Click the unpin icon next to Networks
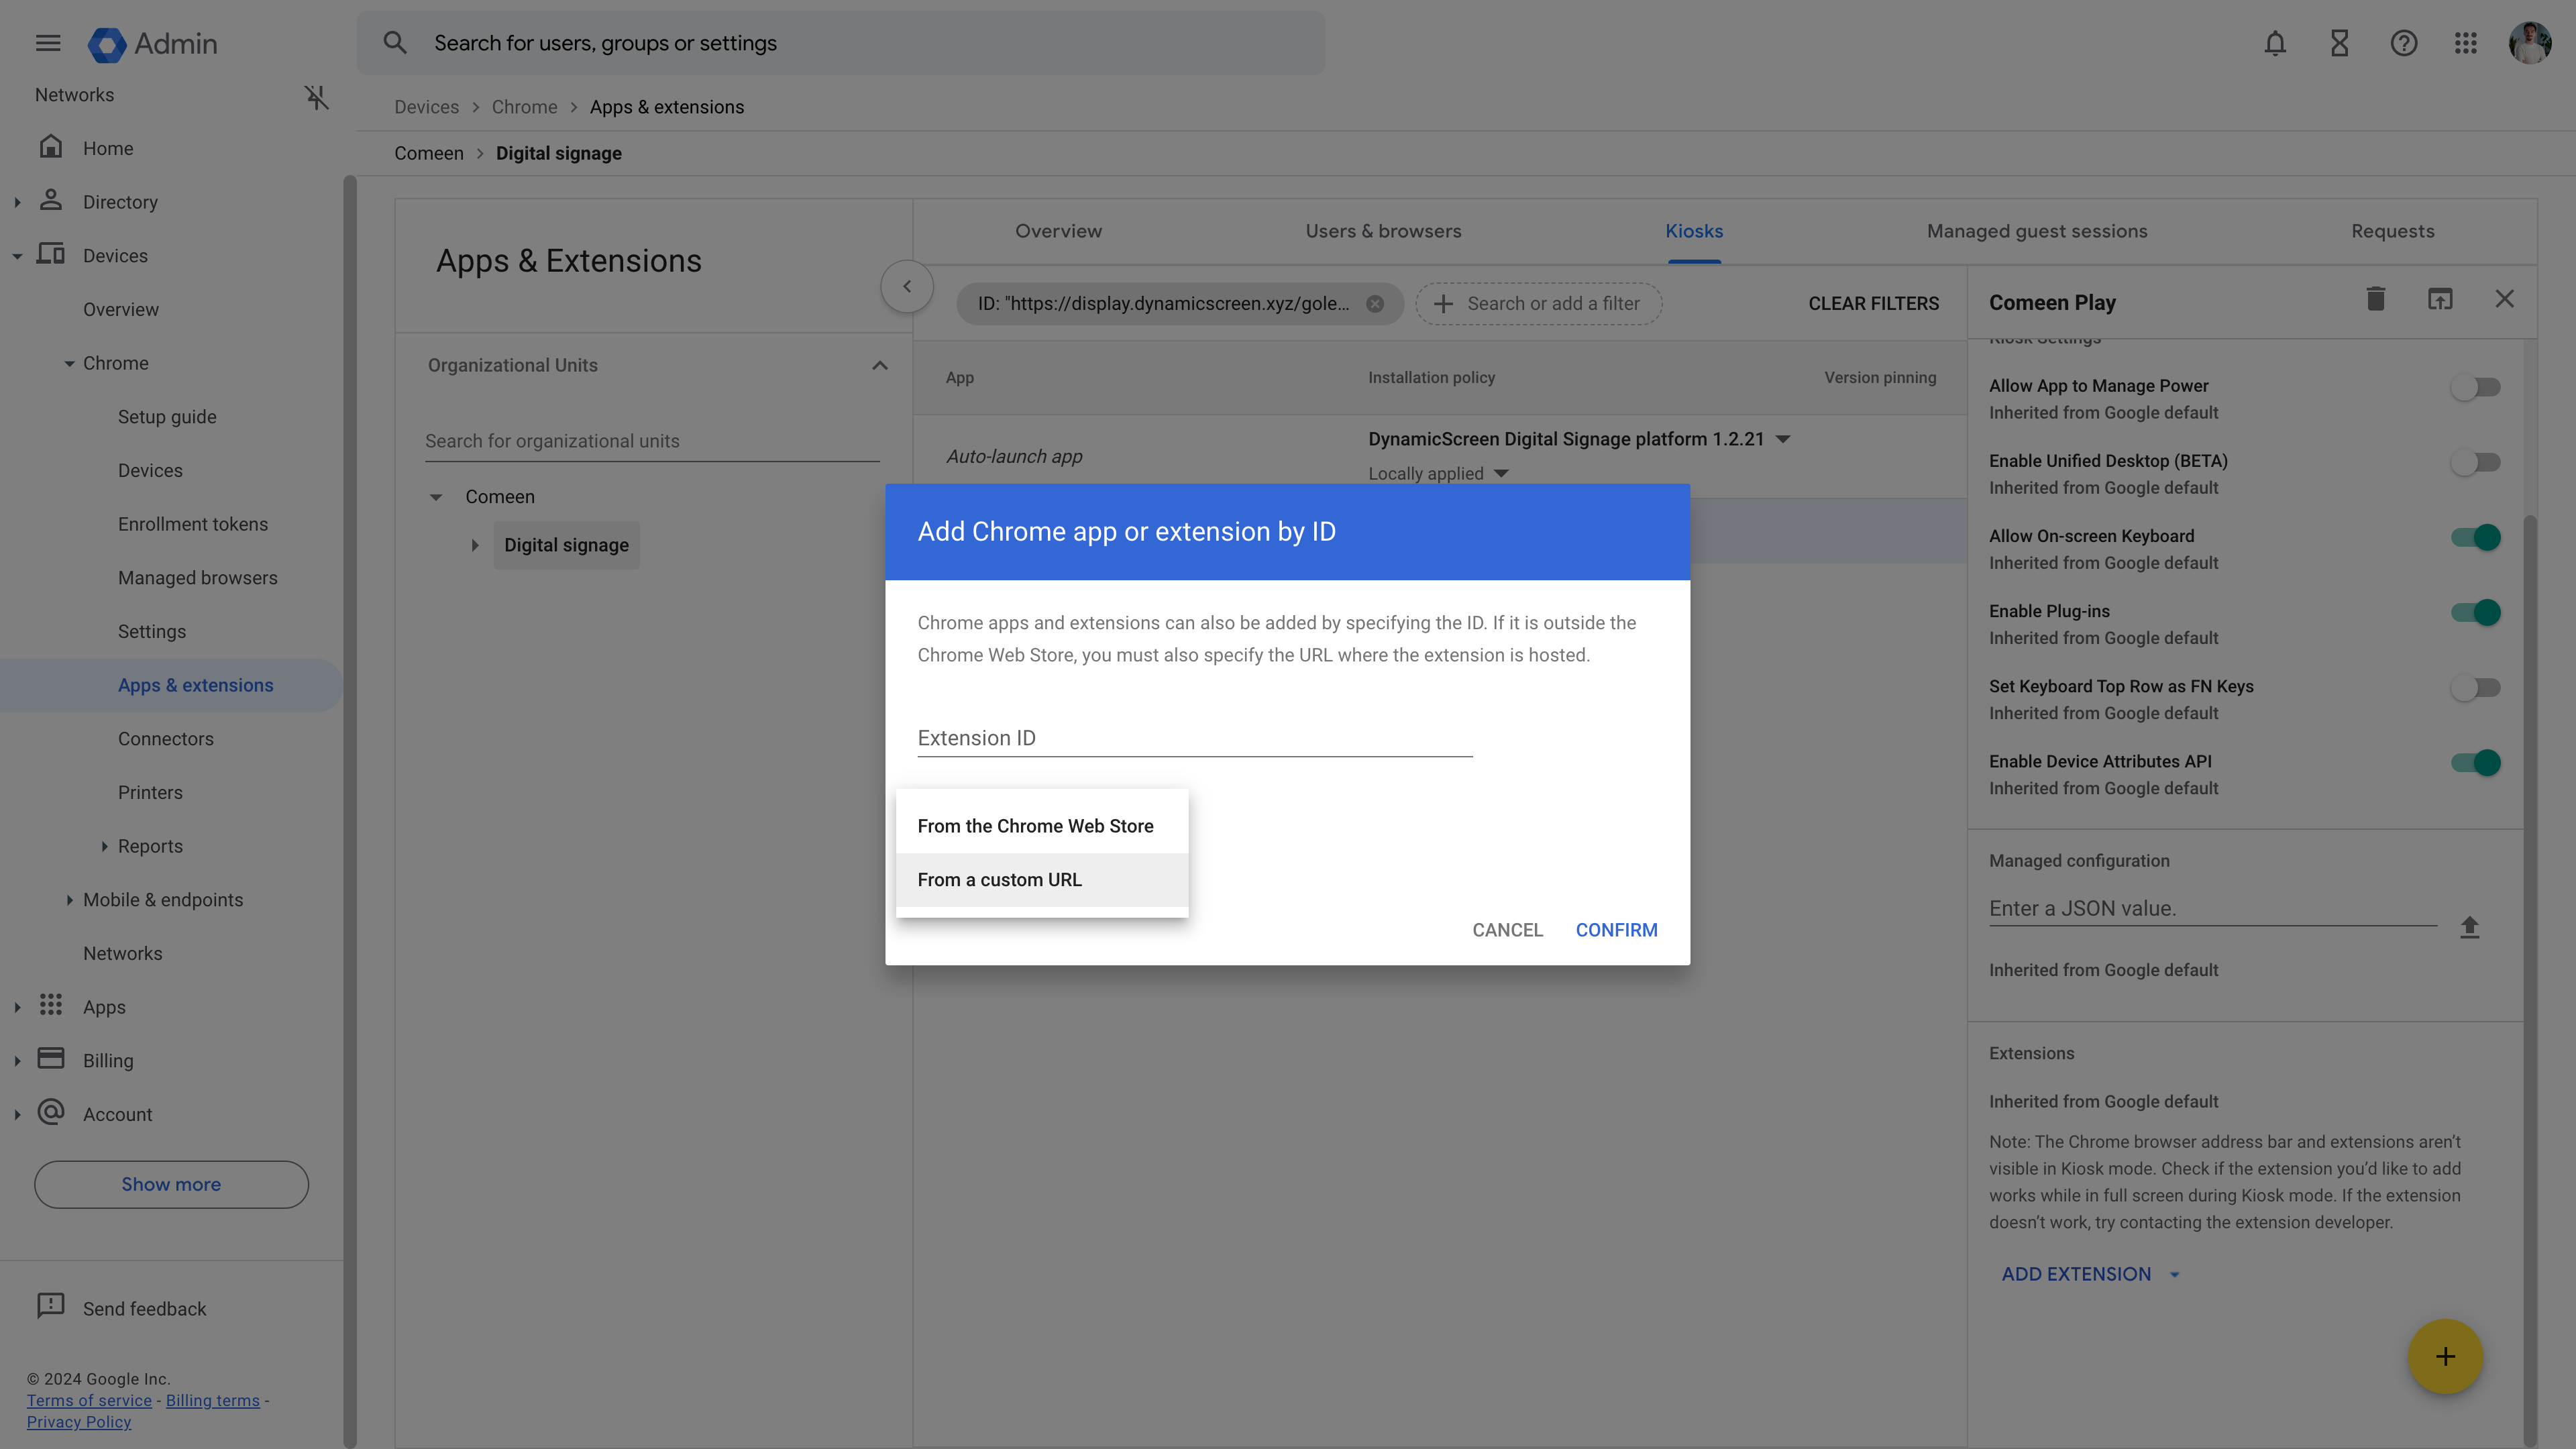This screenshot has width=2576, height=1449. [316, 97]
